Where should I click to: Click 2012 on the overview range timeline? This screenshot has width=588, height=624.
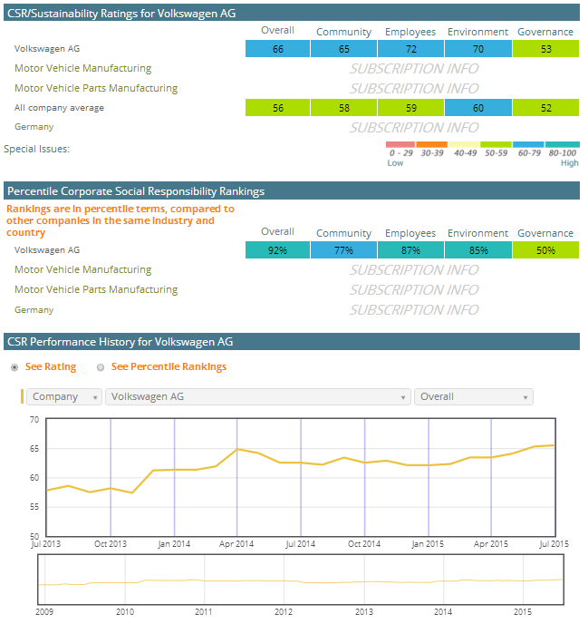pyautogui.click(x=284, y=612)
